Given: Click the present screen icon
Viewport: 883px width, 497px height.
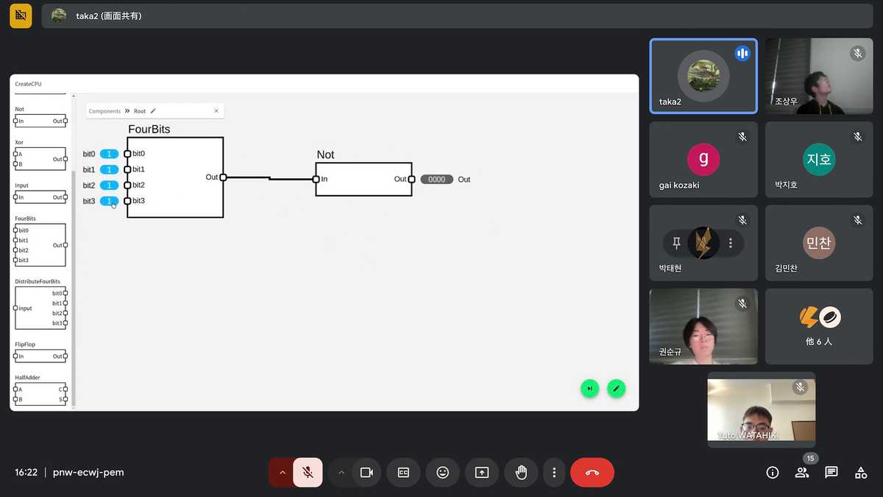Looking at the screenshot, I should [x=482, y=473].
